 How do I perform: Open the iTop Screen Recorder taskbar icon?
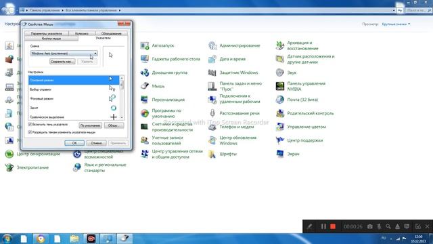(91, 239)
